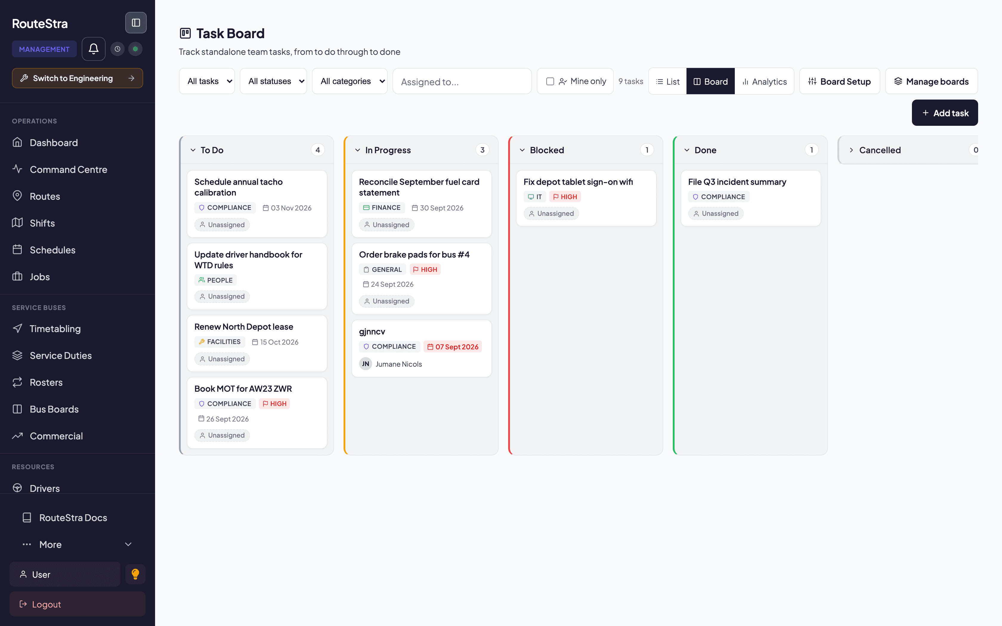Open Board Setup
The image size is (1002, 626).
tap(839, 81)
